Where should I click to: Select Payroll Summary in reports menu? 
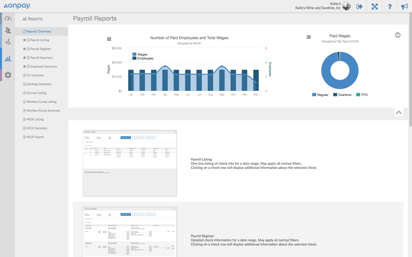click(x=41, y=58)
